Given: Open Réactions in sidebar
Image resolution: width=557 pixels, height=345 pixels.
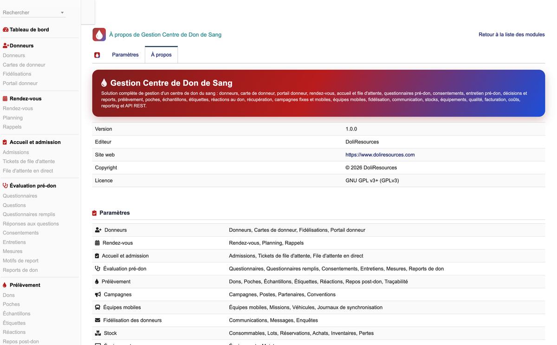Looking at the screenshot, I should click(x=14, y=332).
